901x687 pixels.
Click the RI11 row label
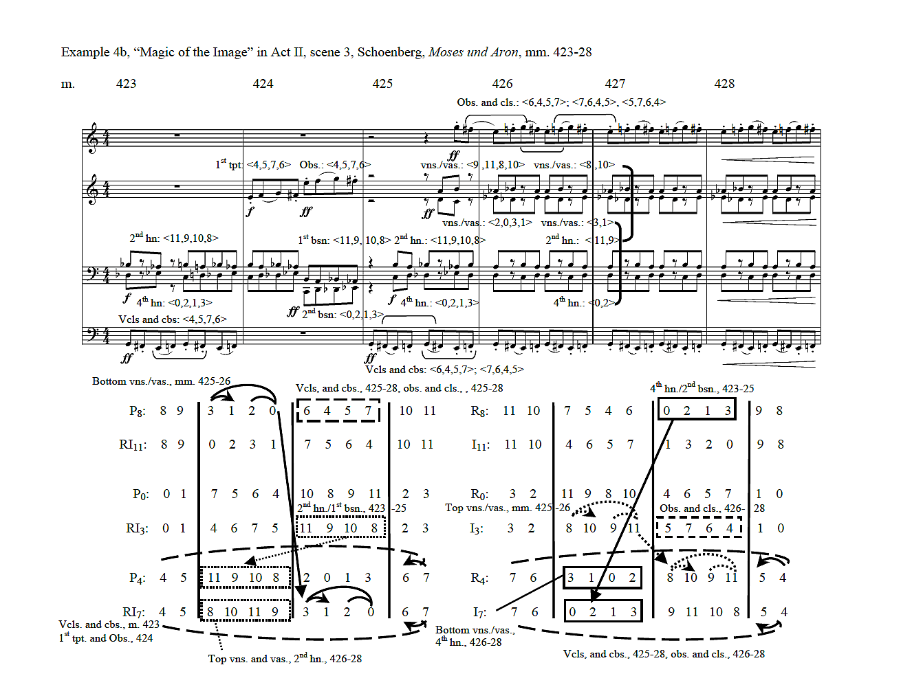coord(133,444)
